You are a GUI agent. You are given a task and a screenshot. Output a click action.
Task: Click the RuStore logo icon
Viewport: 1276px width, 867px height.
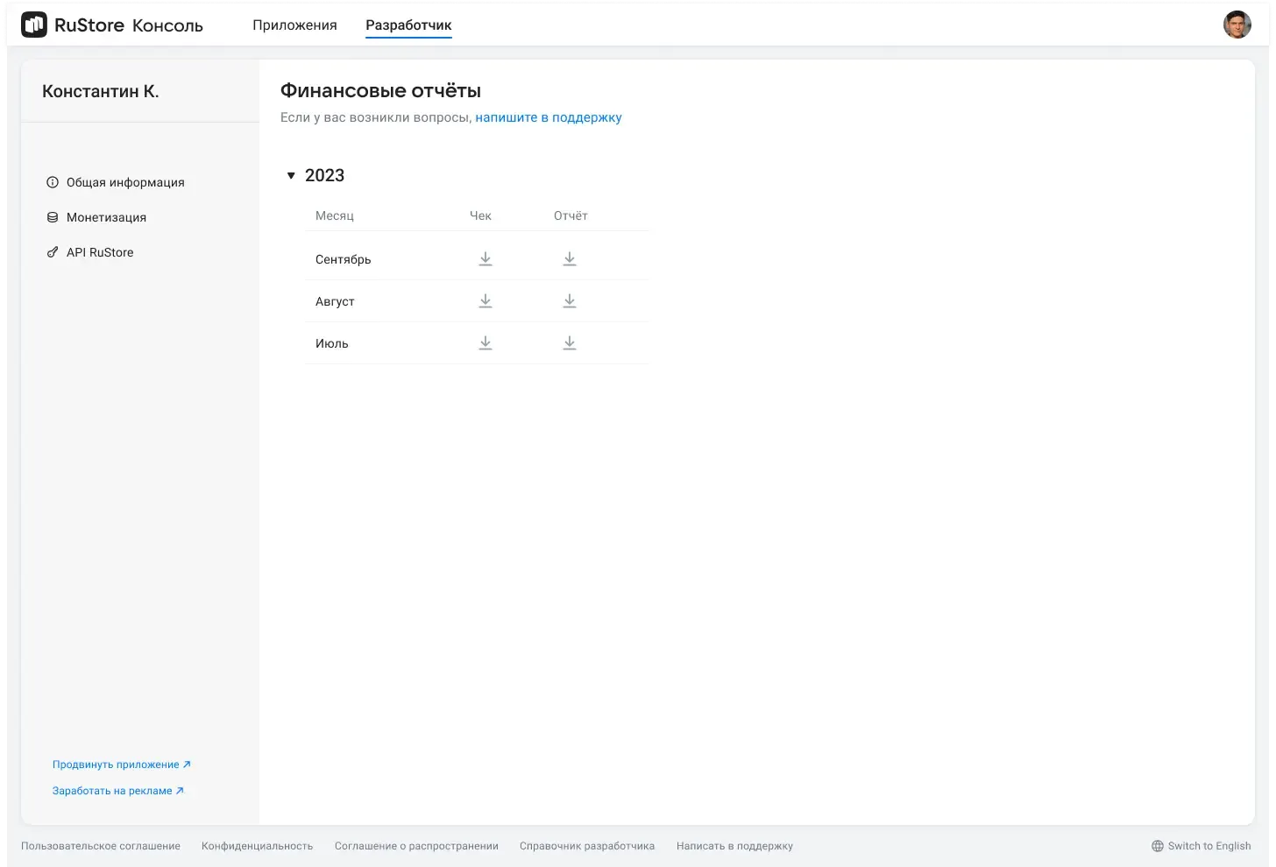(x=33, y=24)
